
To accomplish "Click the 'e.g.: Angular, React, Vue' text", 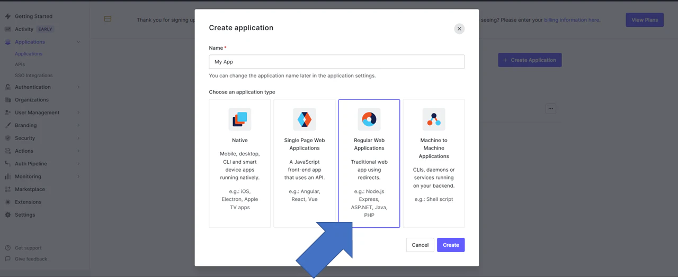I will pos(305,196).
